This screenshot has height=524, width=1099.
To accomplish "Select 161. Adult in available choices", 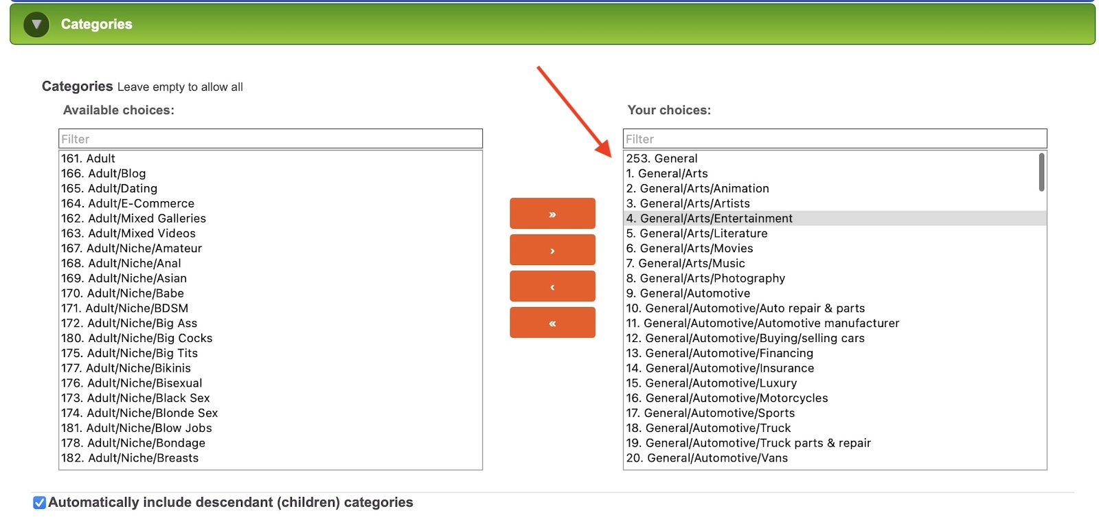I will (x=89, y=159).
